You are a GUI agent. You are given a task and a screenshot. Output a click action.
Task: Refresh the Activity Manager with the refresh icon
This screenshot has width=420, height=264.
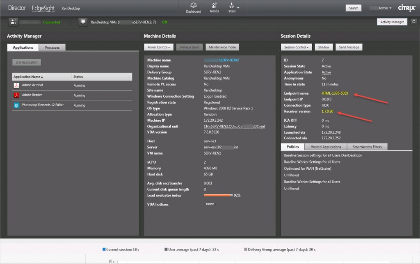(x=413, y=21)
